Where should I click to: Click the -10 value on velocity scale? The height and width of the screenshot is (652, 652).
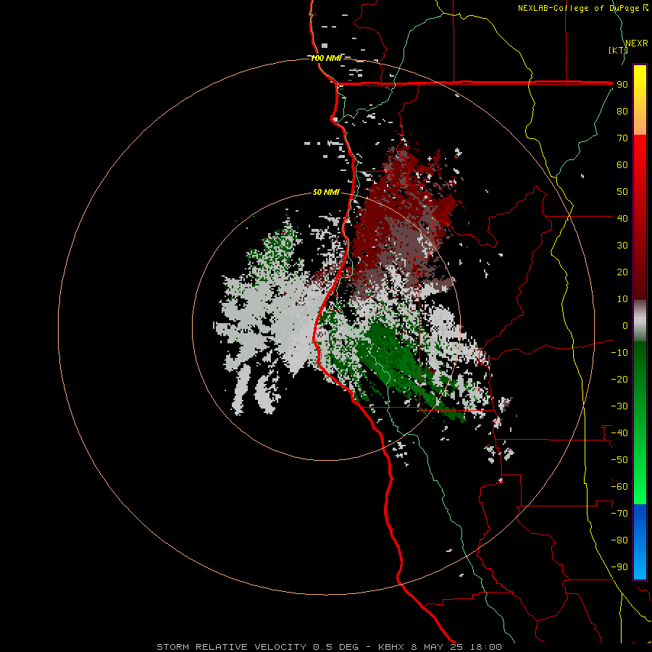point(619,353)
